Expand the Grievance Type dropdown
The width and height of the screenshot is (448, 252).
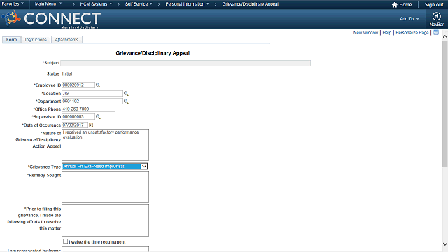144,167
